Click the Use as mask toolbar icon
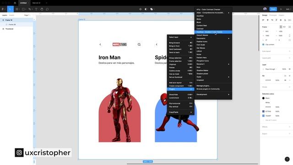This screenshot has height=165, width=293. pos(146,9)
